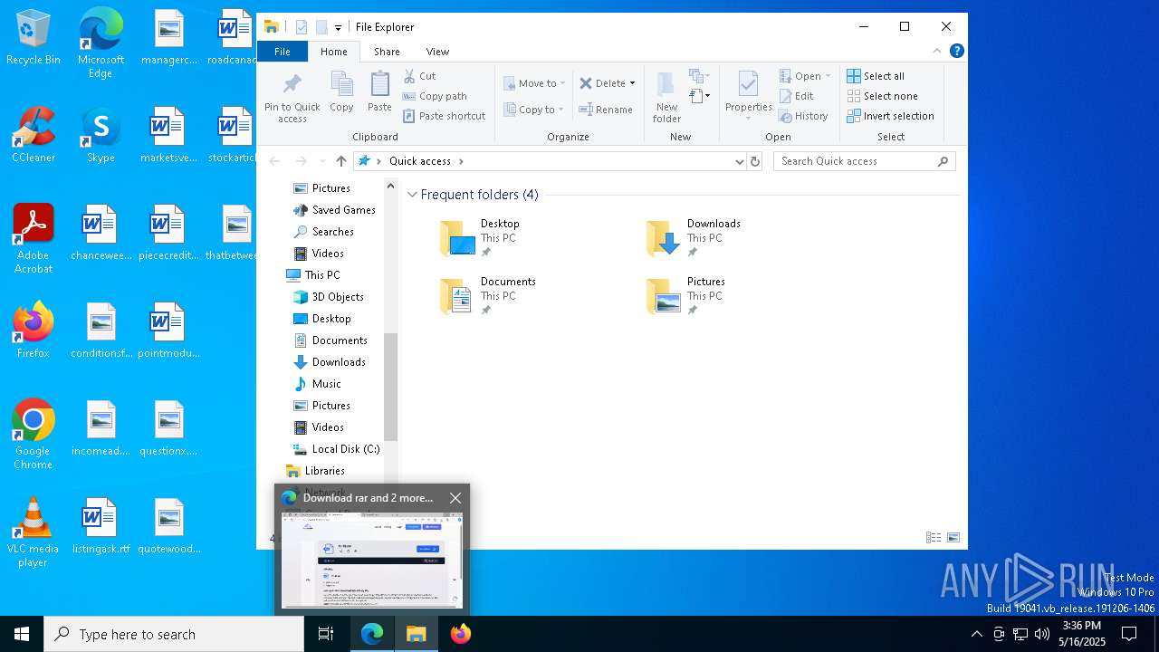The image size is (1159, 652).
Task: Click the Copy ribbon icon
Action: click(341, 92)
